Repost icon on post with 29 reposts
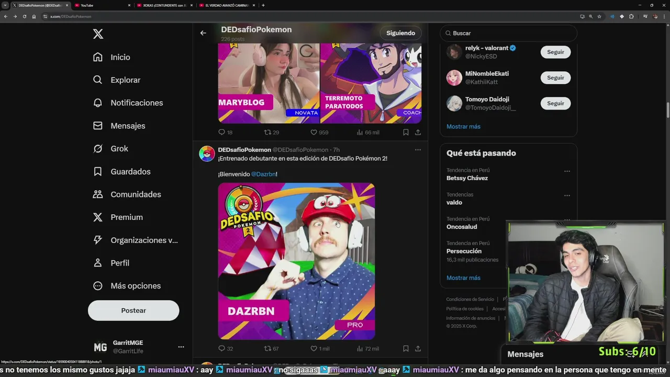The width and height of the screenshot is (670, 377). pos(267,132)
